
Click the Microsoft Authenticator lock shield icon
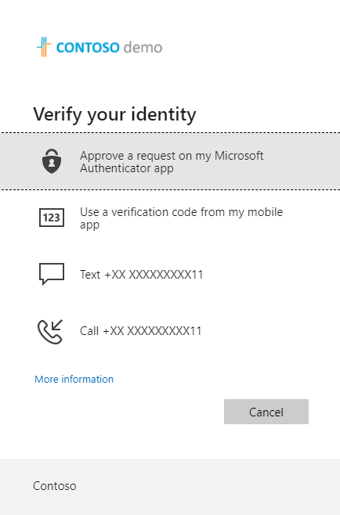coord(52,161)
